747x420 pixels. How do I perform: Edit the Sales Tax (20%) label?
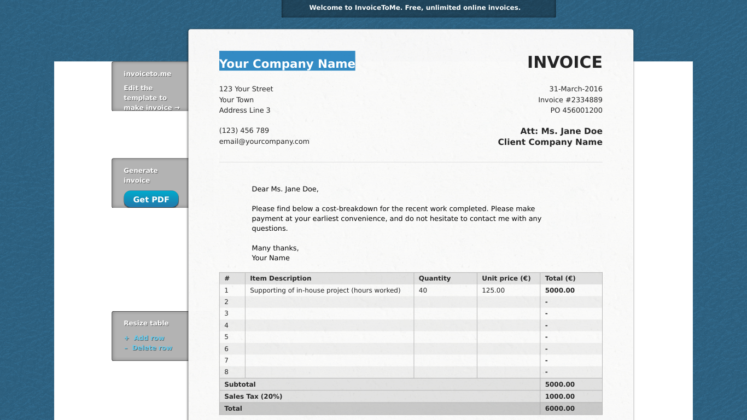tap(253, 396)
